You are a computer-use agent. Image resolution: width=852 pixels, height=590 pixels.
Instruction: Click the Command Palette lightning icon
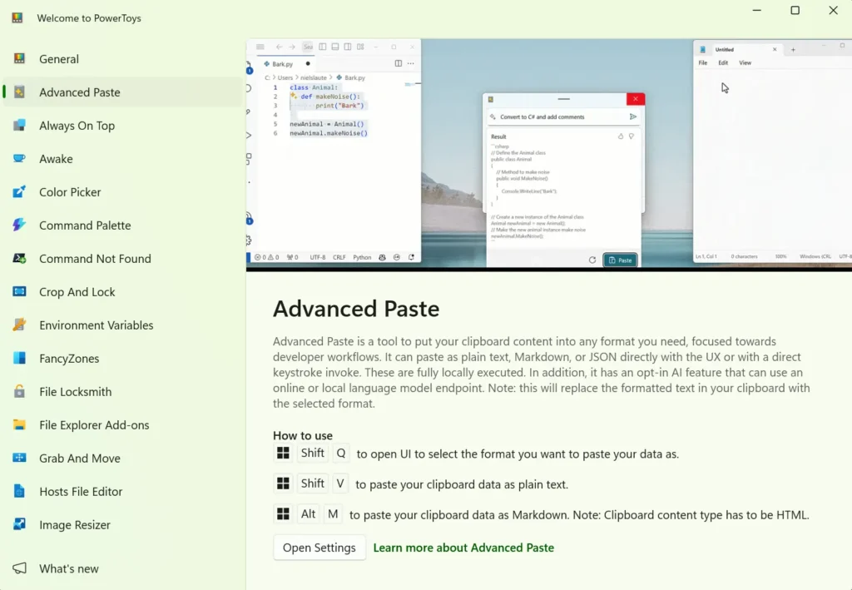click(x=19, y=225)
